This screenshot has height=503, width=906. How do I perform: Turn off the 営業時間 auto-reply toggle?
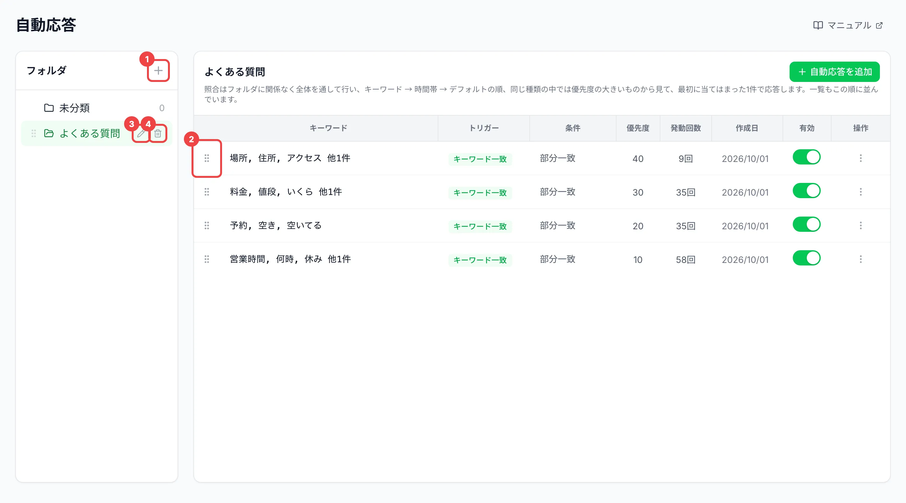coord(806,258)
